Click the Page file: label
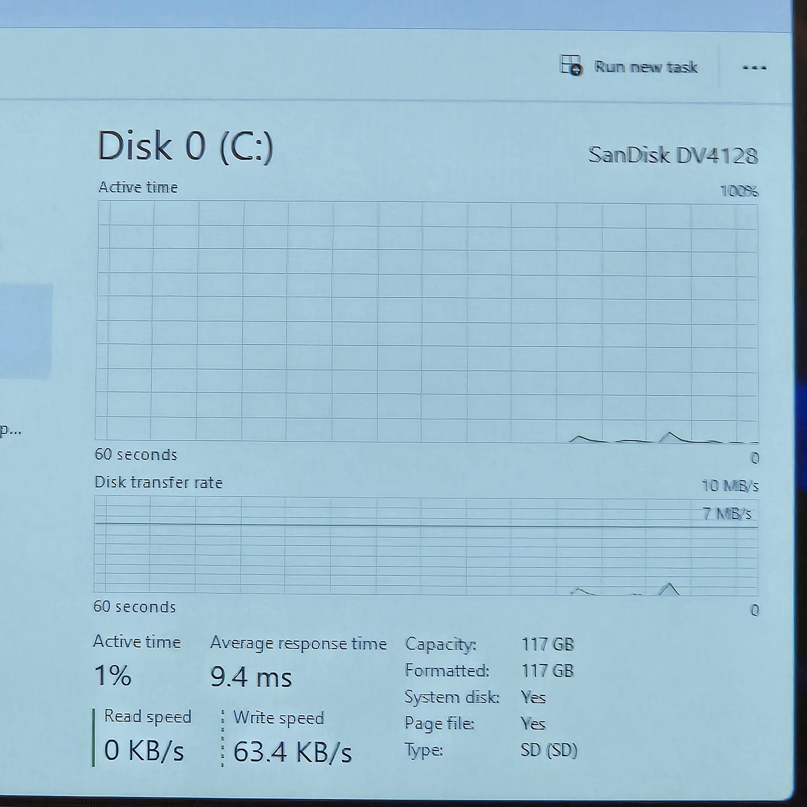This screenshot has height=807, width=807. tap(440, 724)
